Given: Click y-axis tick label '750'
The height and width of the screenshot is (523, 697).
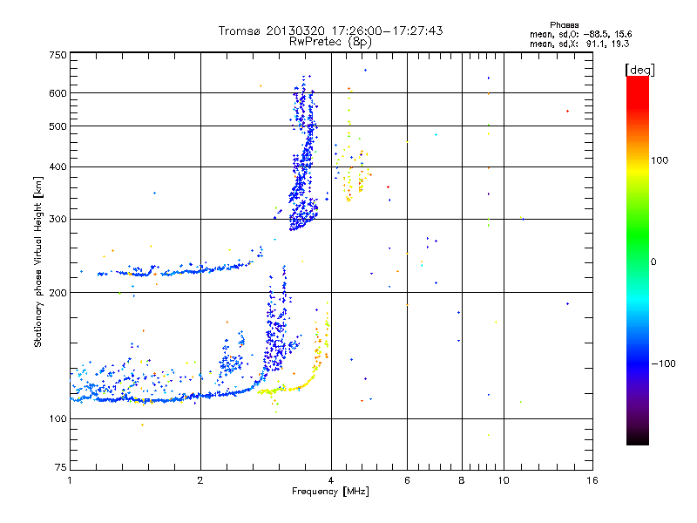Looking at the screenshot, I should (x=58, y=55).
